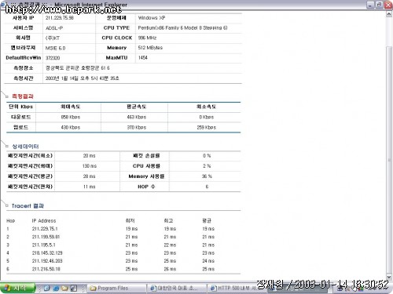Click the CPU CLOCK label

point(117,38)
